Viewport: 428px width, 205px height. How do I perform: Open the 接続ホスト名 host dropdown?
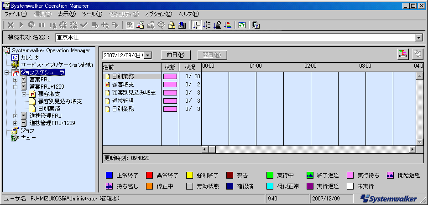419,38
